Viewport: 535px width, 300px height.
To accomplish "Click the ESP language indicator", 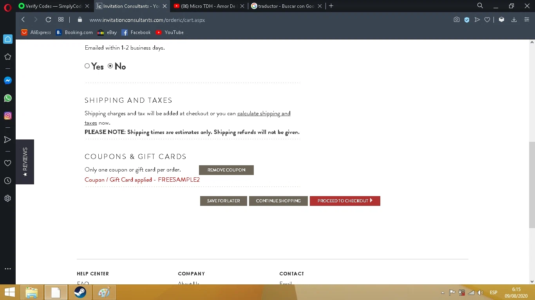I will pyautogui.click(x=493, y=293).
